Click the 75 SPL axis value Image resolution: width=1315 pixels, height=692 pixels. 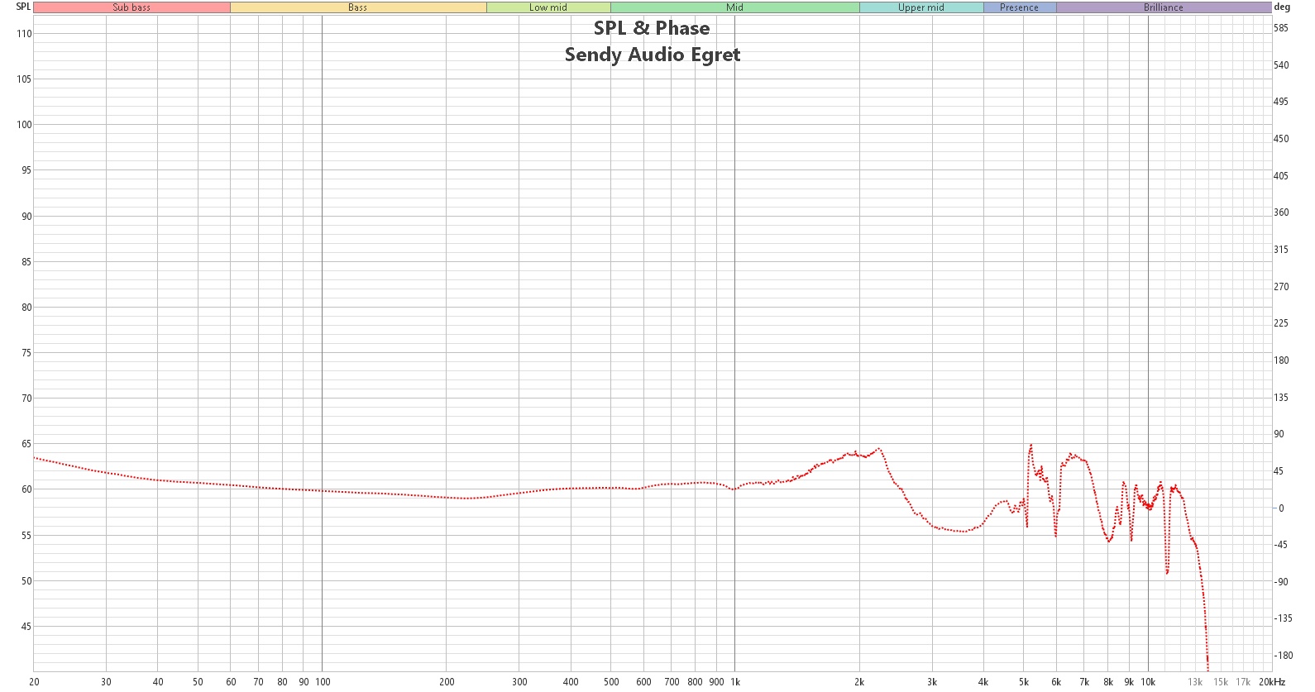click(26, 353)
